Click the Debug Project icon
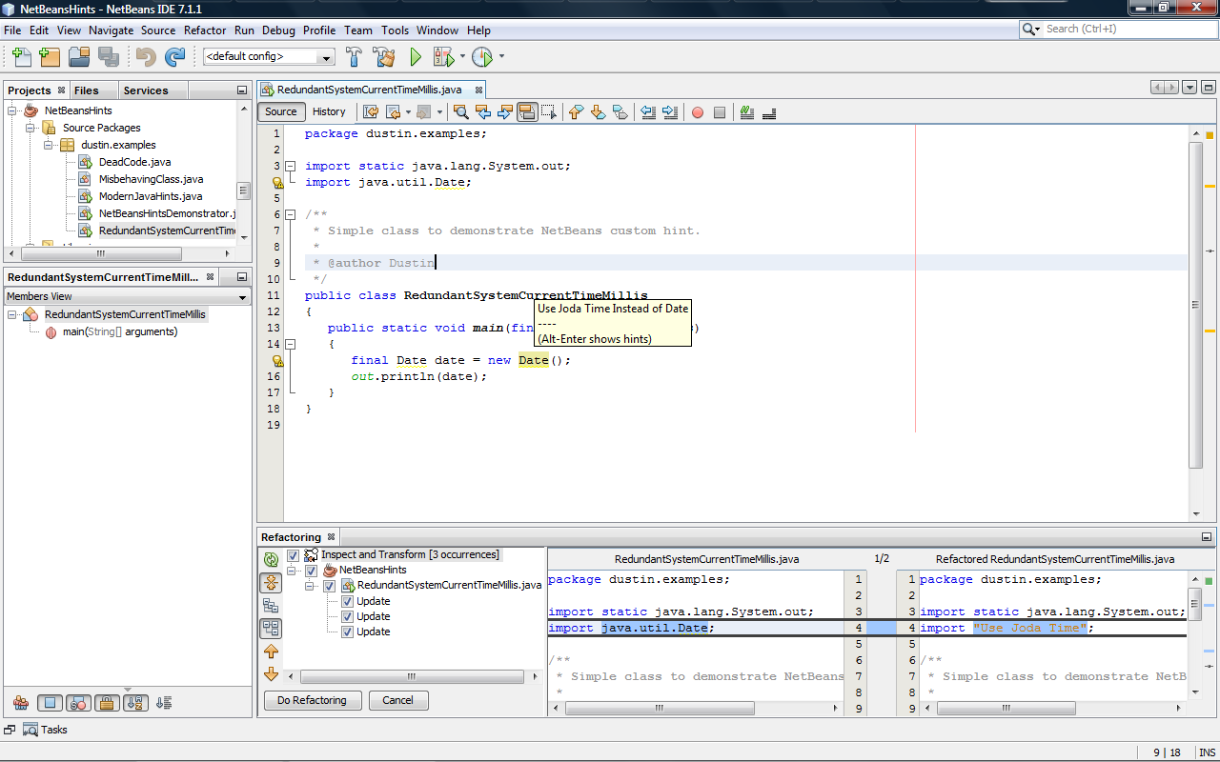The image size is (1220, 762). (443, 57)
